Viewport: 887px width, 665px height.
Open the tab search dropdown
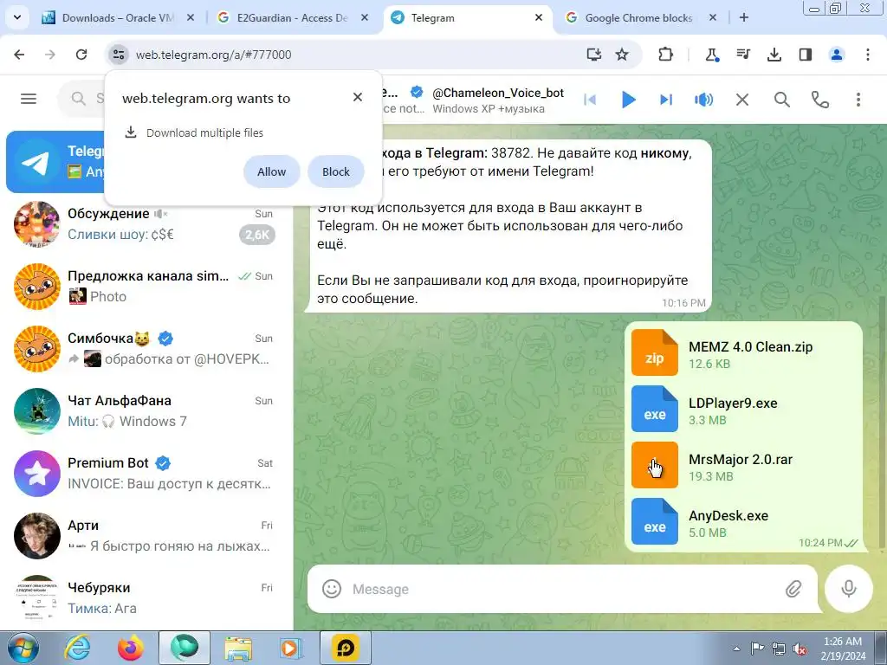tap(17, 17)
